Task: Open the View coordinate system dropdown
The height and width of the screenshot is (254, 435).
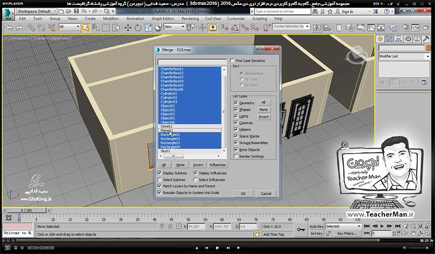Action: [174, 27]
